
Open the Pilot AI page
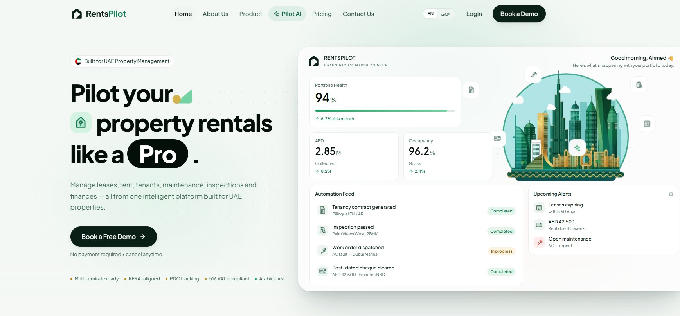point(287,14)
